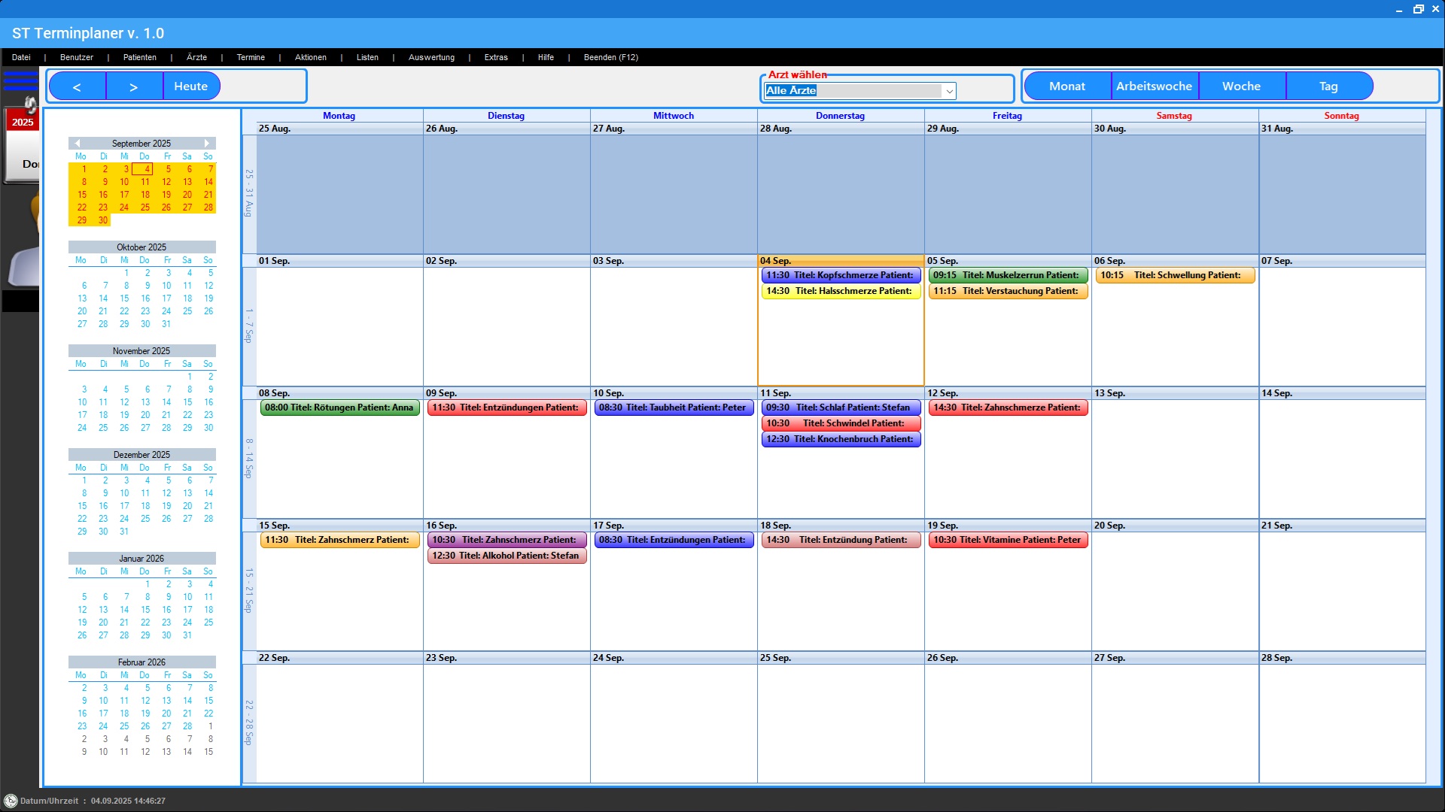Open the Patienten menu
The width and height of the screenshot is (1445, 812).
click(x=140, y=57)
